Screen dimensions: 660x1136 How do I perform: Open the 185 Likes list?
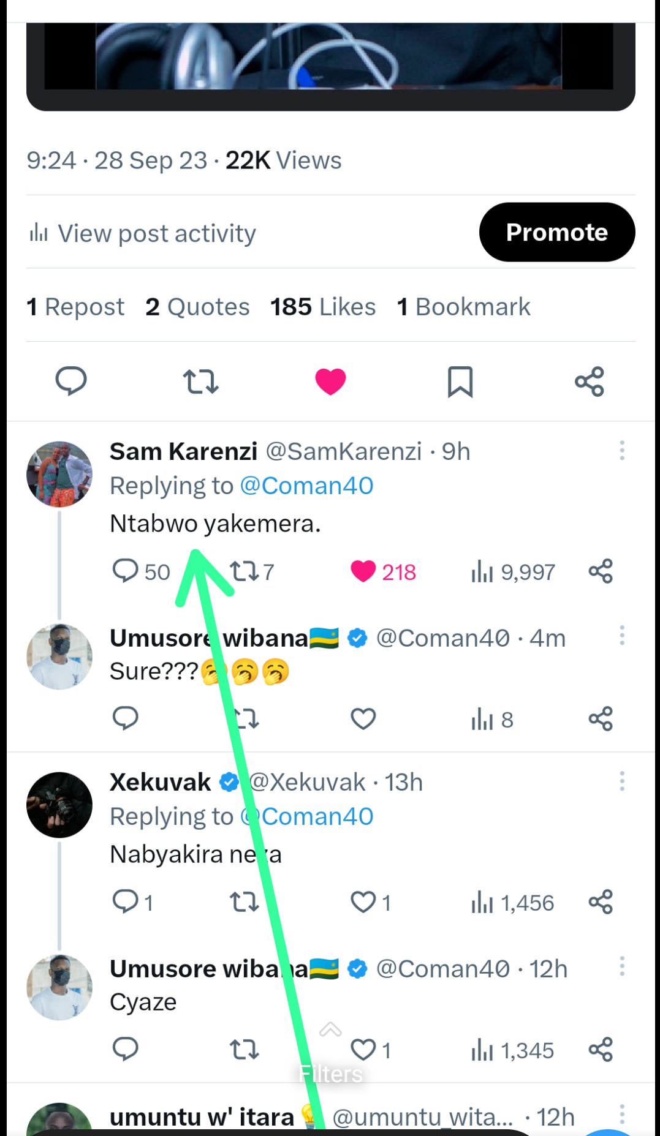pyautogui.click(x=323, y=307)
